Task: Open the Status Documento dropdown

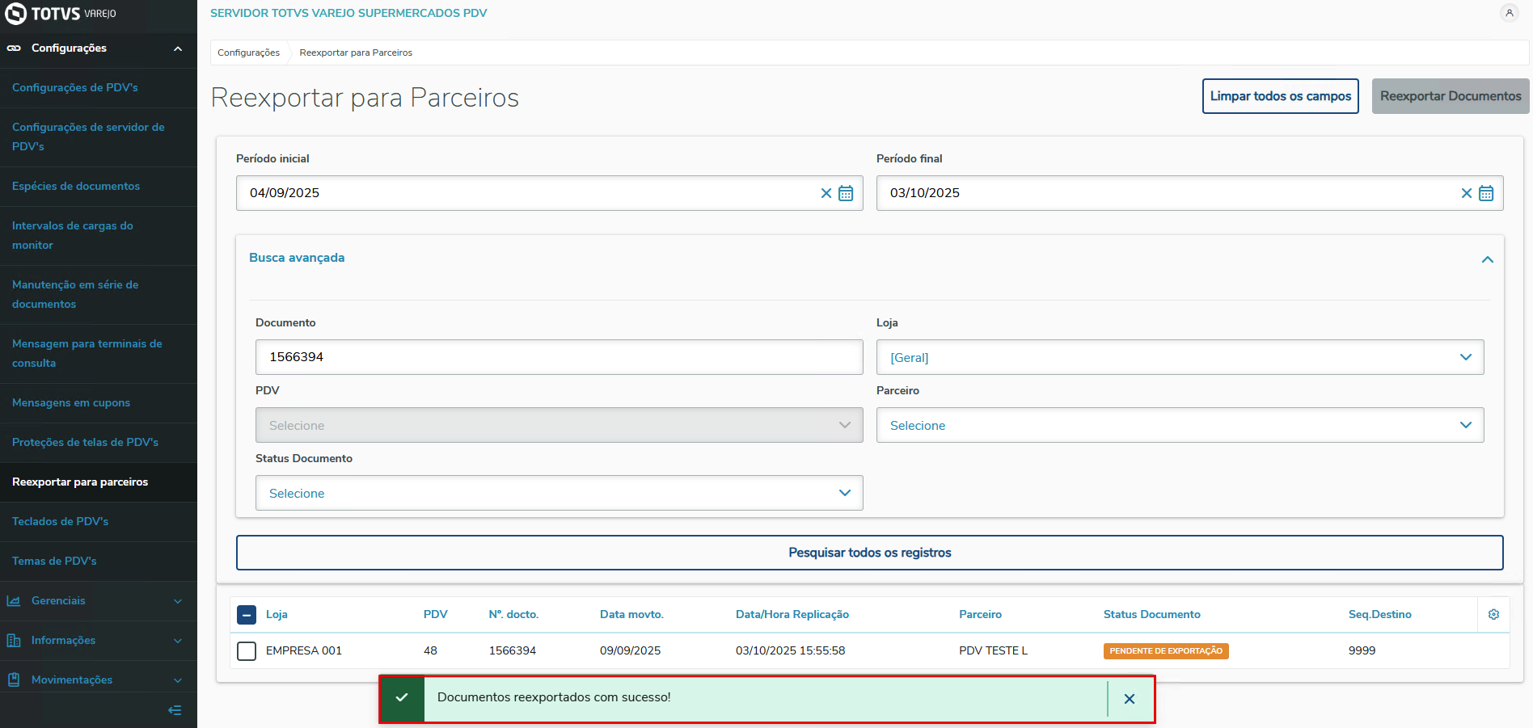Action: tap(559, 493)
